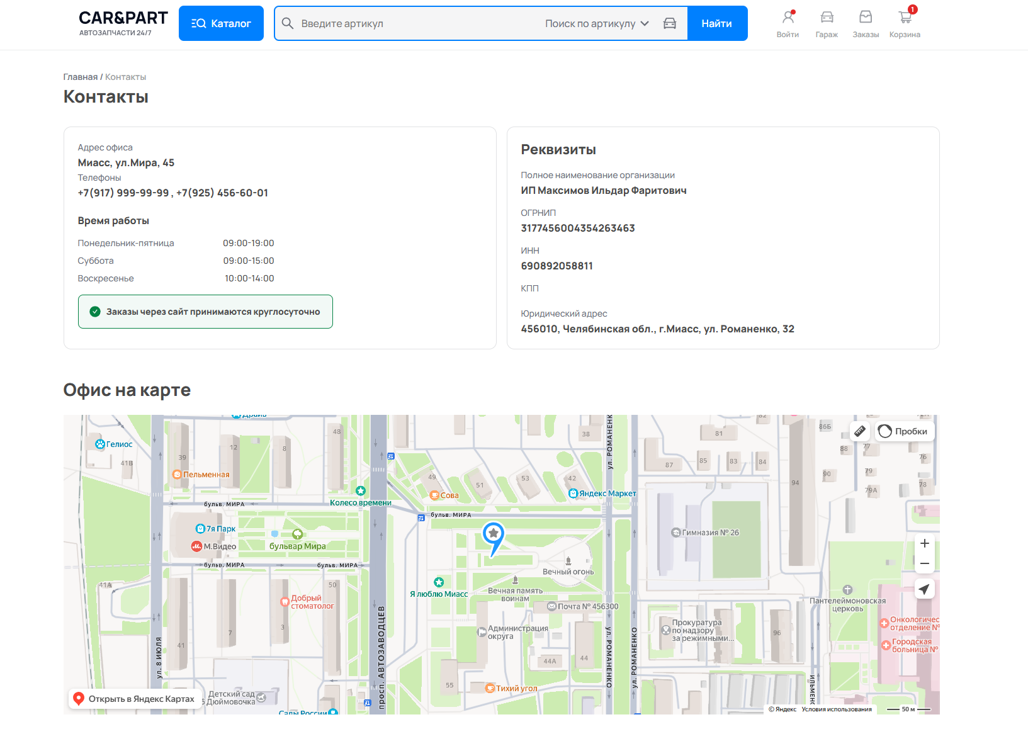Focus the 'Введите артикул' search field
Viewport: 1028px width, 751px height.
coord(415,23)
